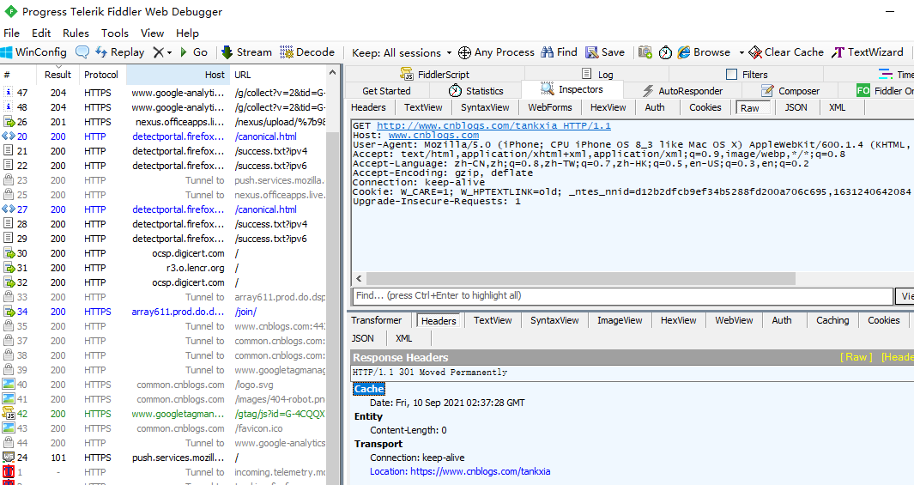Select session 20 canonical.html icon
This screenshot has height=485, width=914.
9,136
